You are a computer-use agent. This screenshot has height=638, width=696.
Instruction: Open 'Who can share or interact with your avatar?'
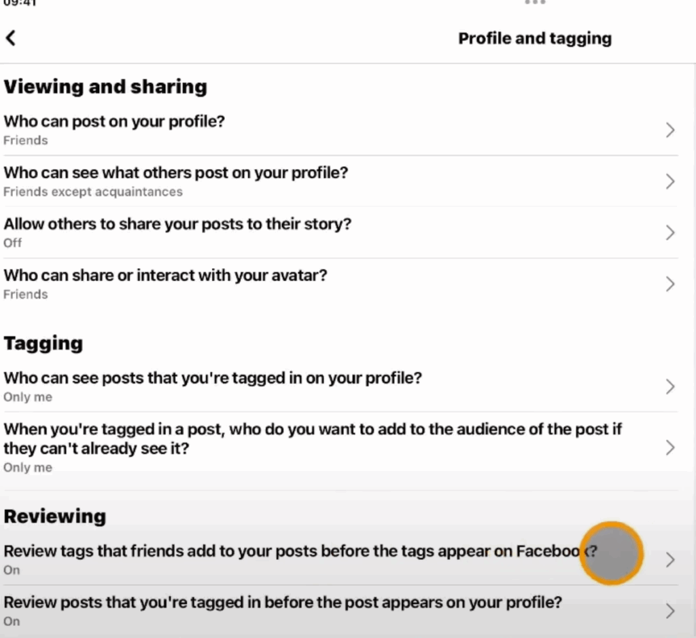[x=165, y=276]
